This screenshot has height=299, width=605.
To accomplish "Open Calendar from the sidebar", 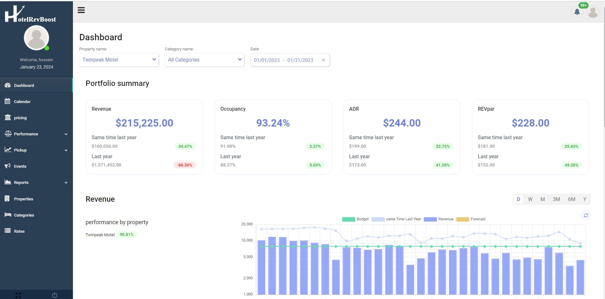I will (x=22, y=101).
